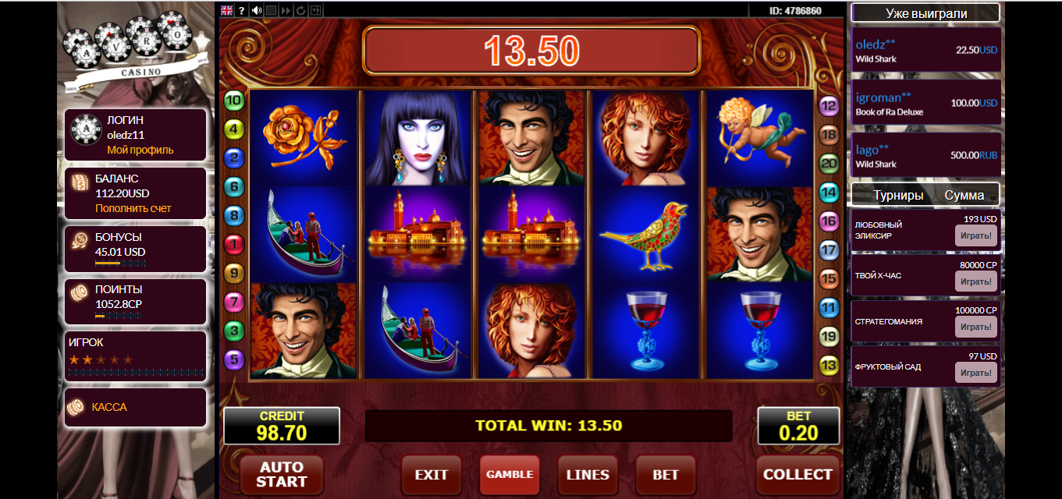Click the fast-forward double arrow icon
The image size is (1062, 499).
click(286, 10)
